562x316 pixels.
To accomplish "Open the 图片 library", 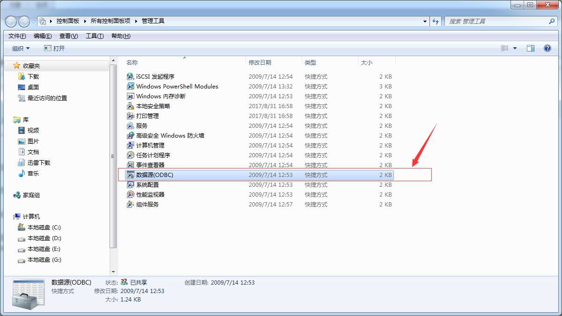I will [x=29, y=141].
